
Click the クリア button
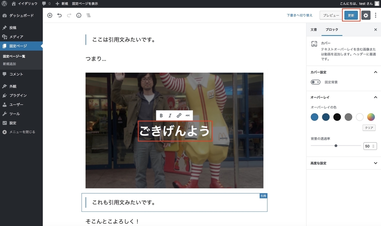pos(369,128)
